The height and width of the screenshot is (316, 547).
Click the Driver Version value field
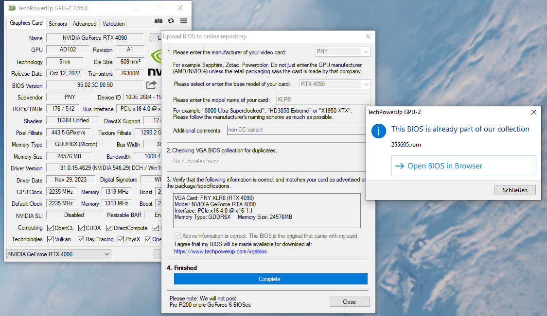[x=104, y=168]
